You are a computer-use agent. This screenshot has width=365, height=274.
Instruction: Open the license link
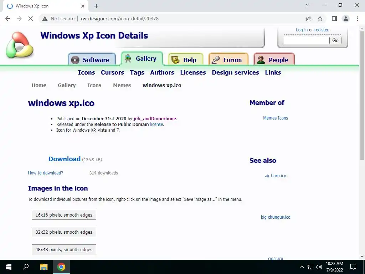tap(157, 125)
